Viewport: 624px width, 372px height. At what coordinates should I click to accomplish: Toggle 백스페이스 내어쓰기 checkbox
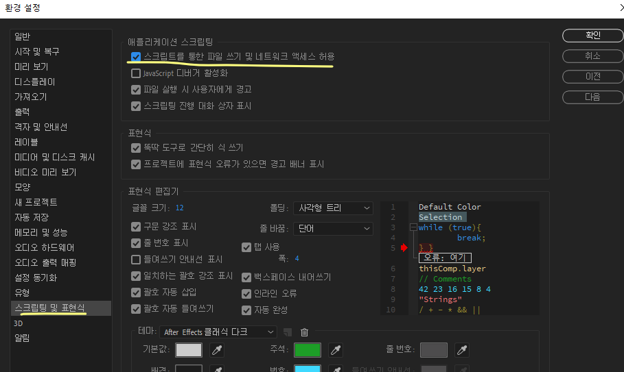click(x=246, y=277)
